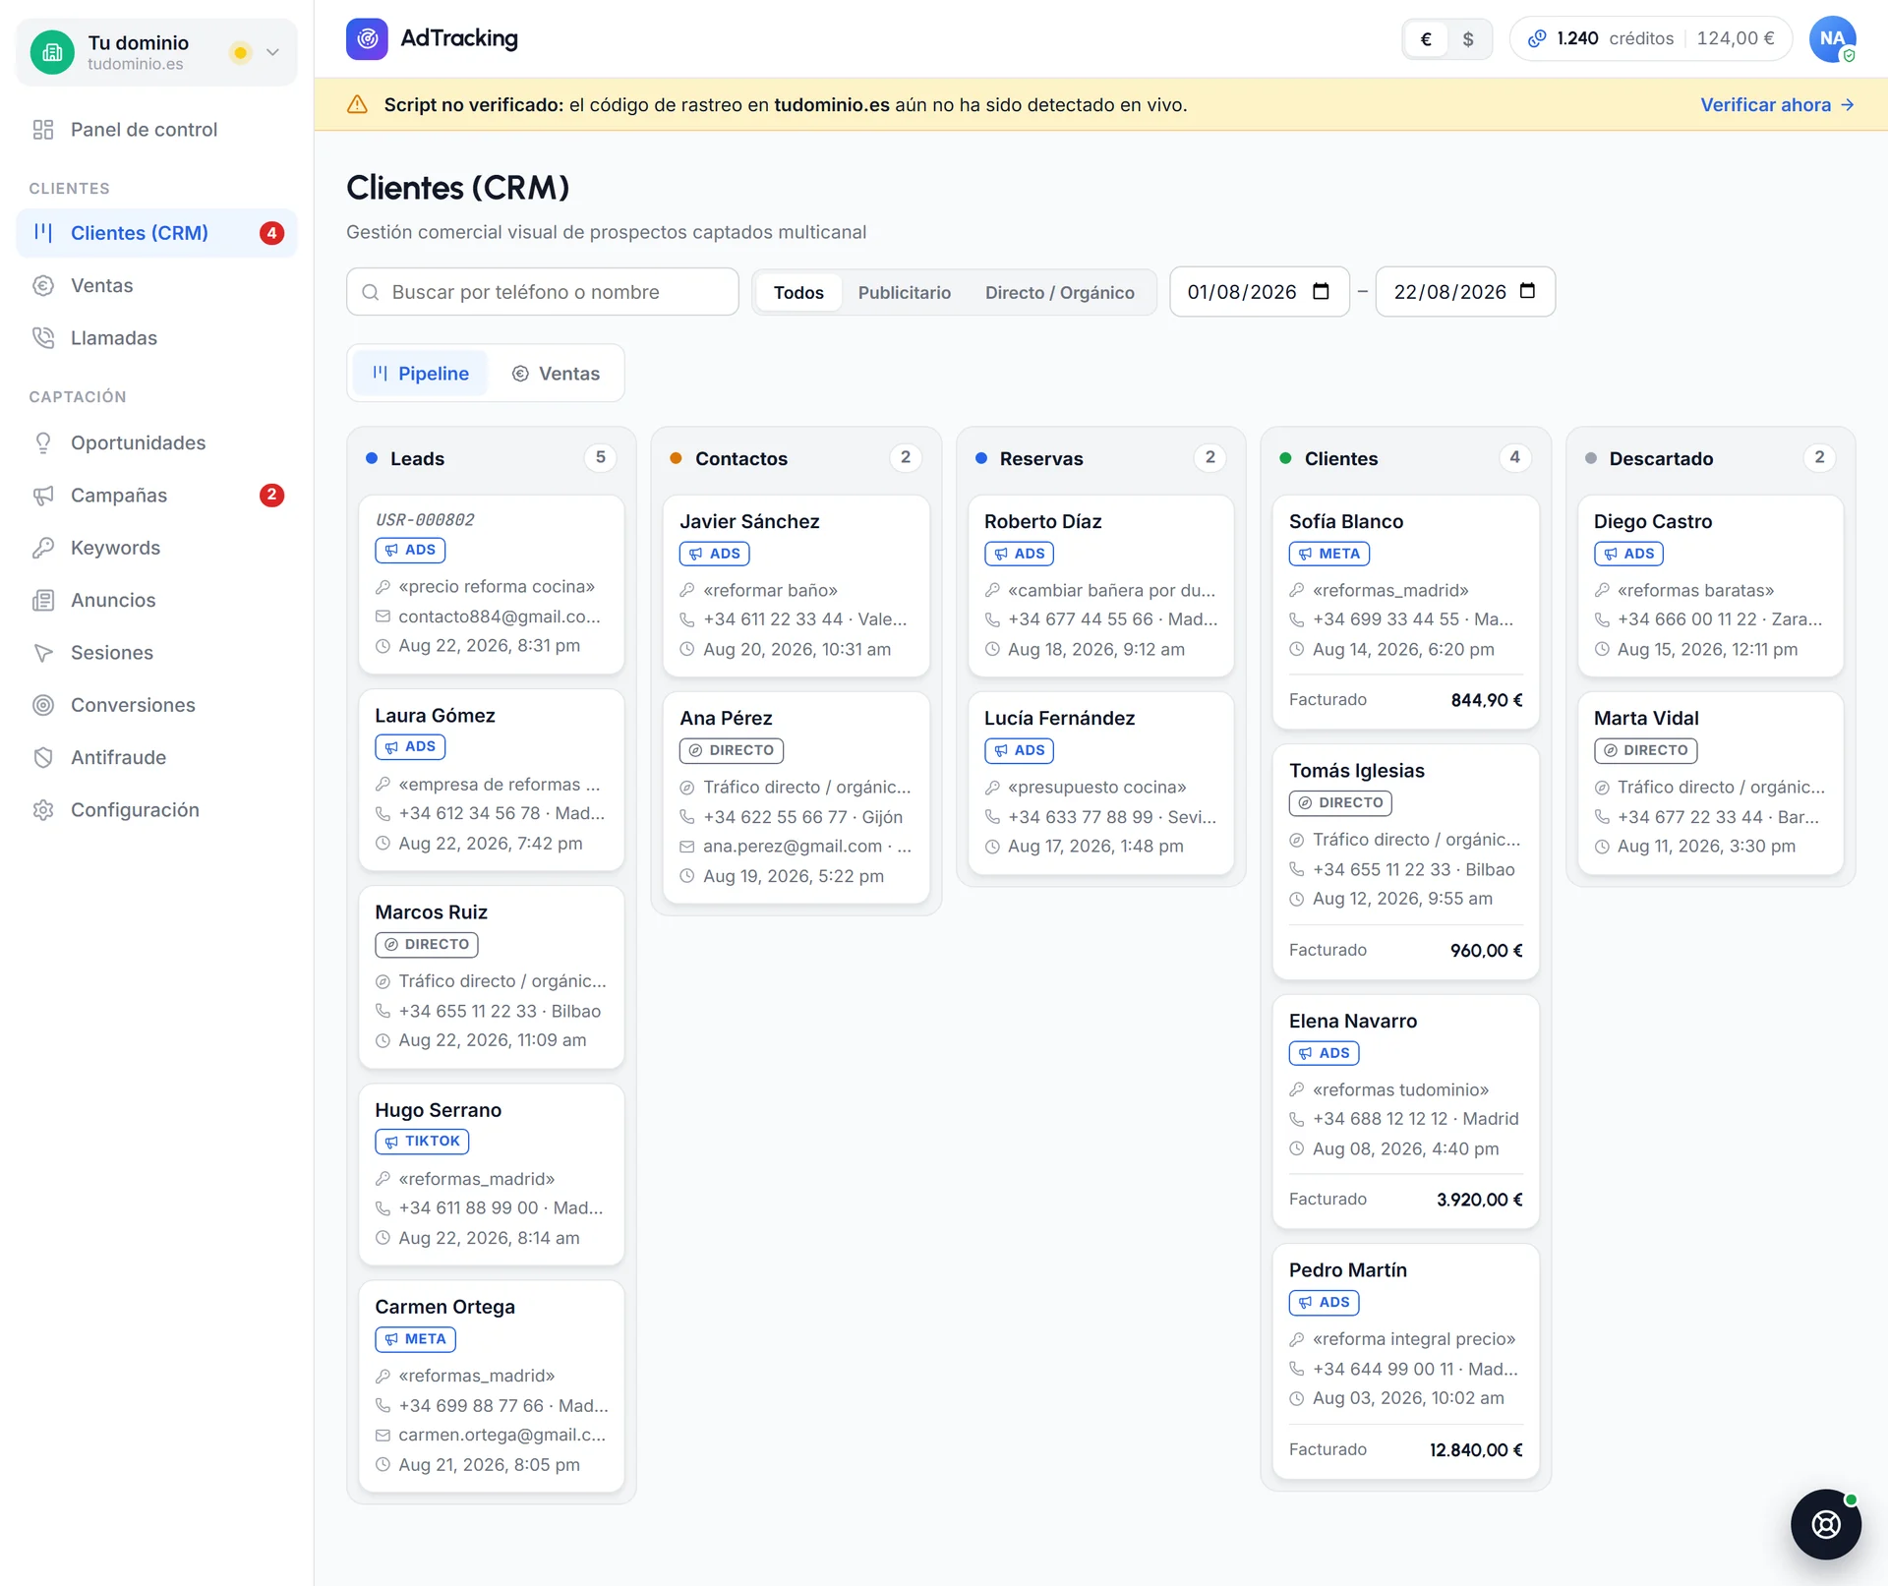Screen dimensions: 1888x1586
Task: Click the AdTracking logo icon
Action: [x=367, y=38]
